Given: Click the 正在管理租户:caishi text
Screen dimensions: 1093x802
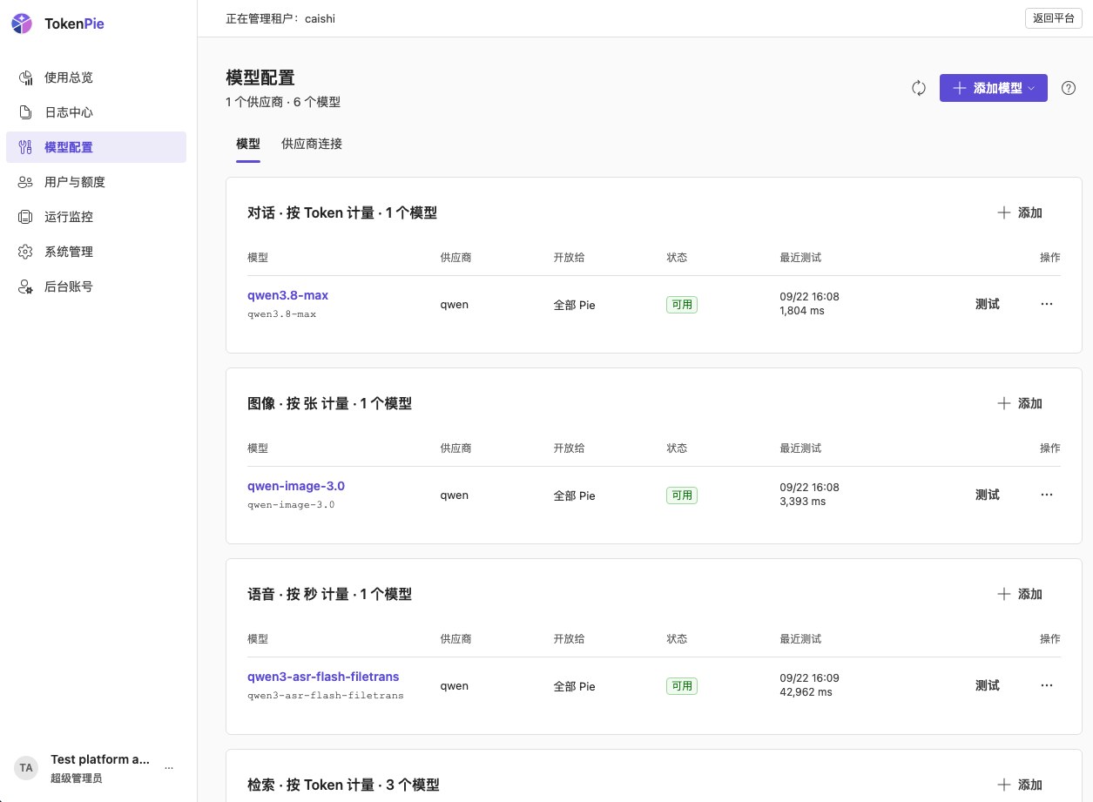Looking at the screenshot, I should point(280,18).
